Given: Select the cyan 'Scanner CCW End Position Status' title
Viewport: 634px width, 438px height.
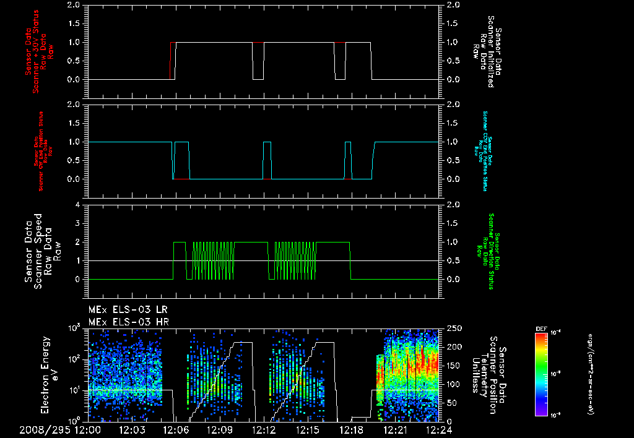Looking at the screenshot, I should point(482,151).
